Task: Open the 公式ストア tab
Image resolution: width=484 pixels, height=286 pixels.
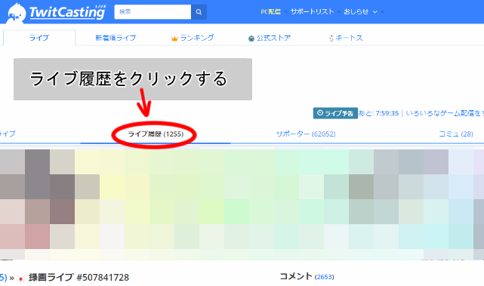Action: pos(270,38)
